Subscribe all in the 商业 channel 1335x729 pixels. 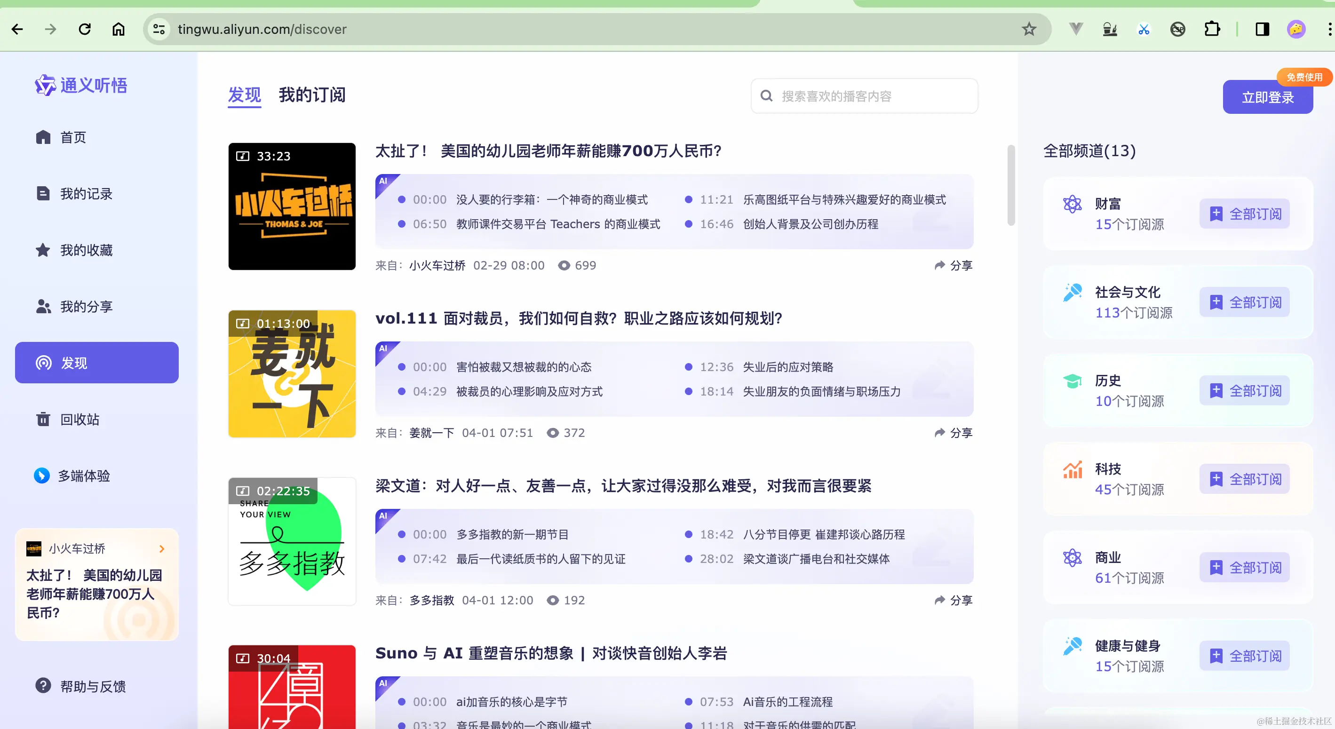click(x=1244, y=567)
